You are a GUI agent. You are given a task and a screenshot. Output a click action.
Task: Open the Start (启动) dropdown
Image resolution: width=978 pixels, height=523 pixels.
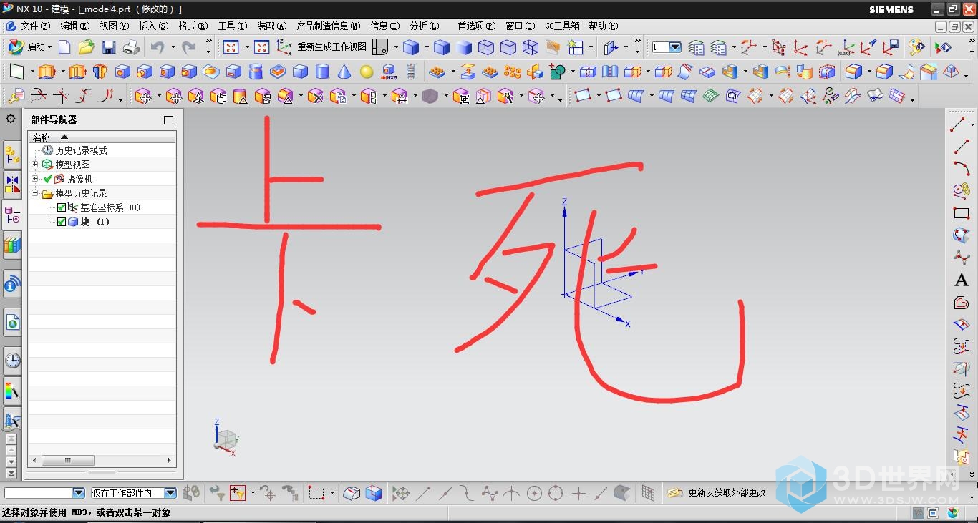[29, 47]
